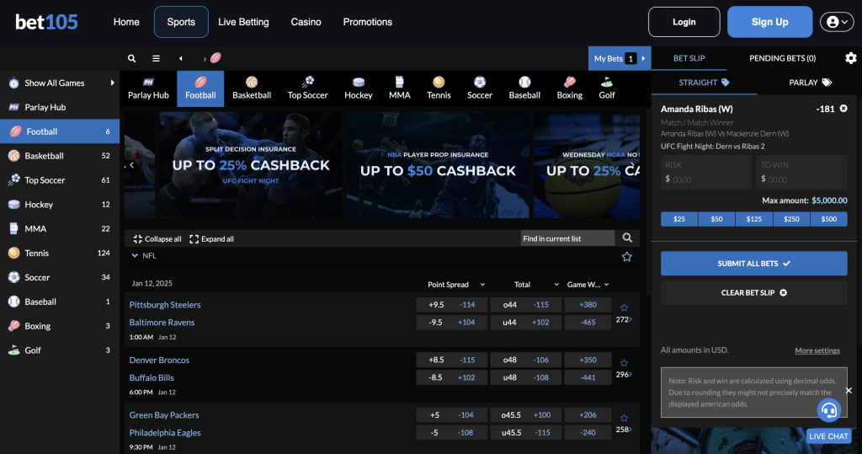Star the Steelers vs Ravens game
The image size is (862, 454).
click(x=624, y=308)
